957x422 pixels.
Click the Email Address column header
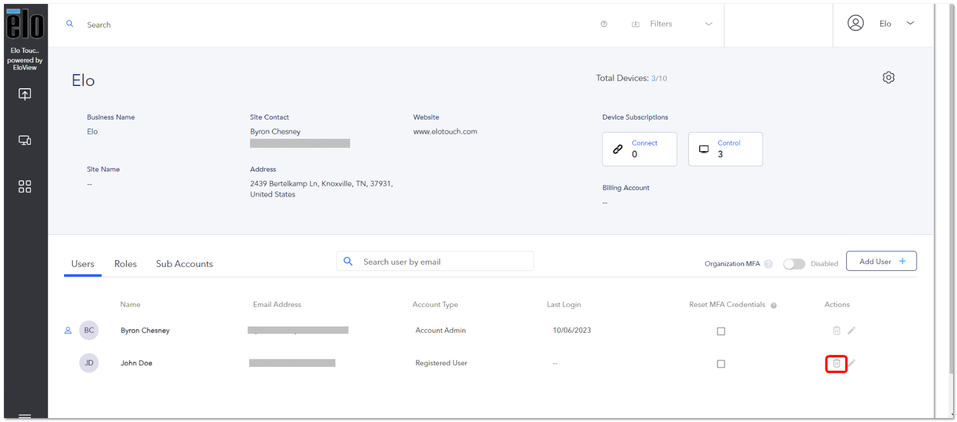(277, 305)
